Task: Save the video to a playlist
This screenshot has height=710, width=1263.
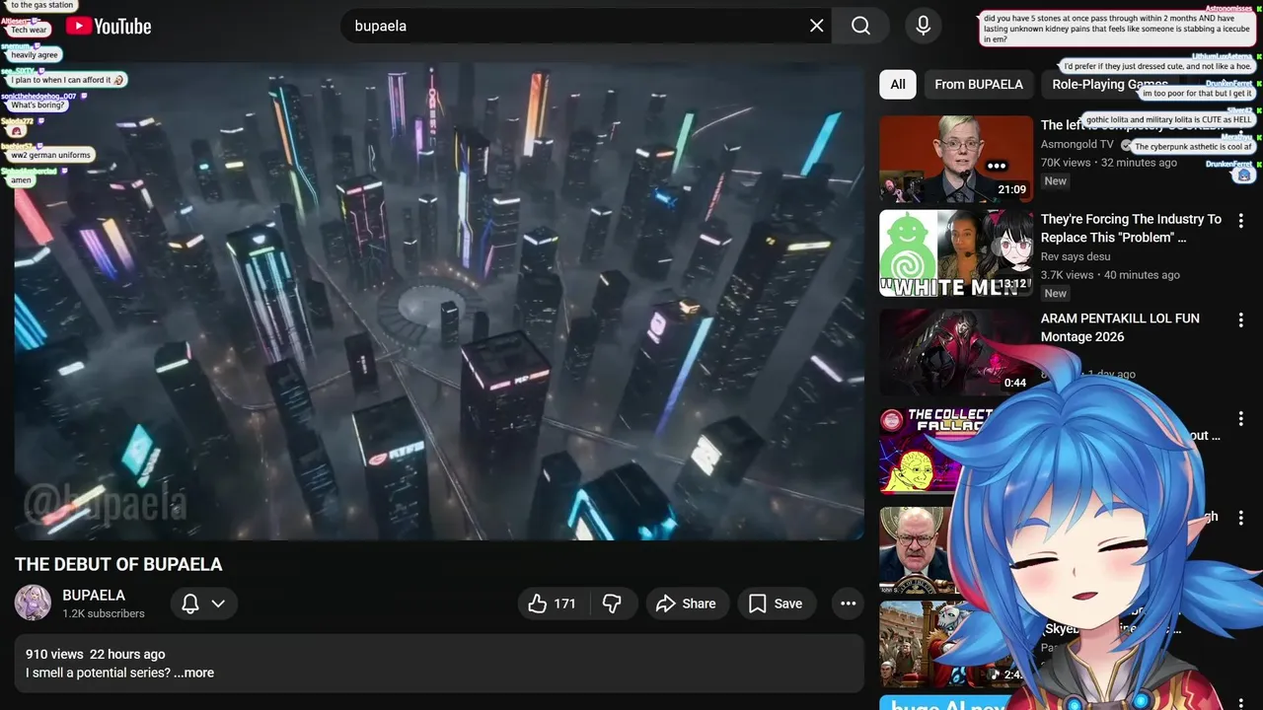Action: (x=777, y=603)
